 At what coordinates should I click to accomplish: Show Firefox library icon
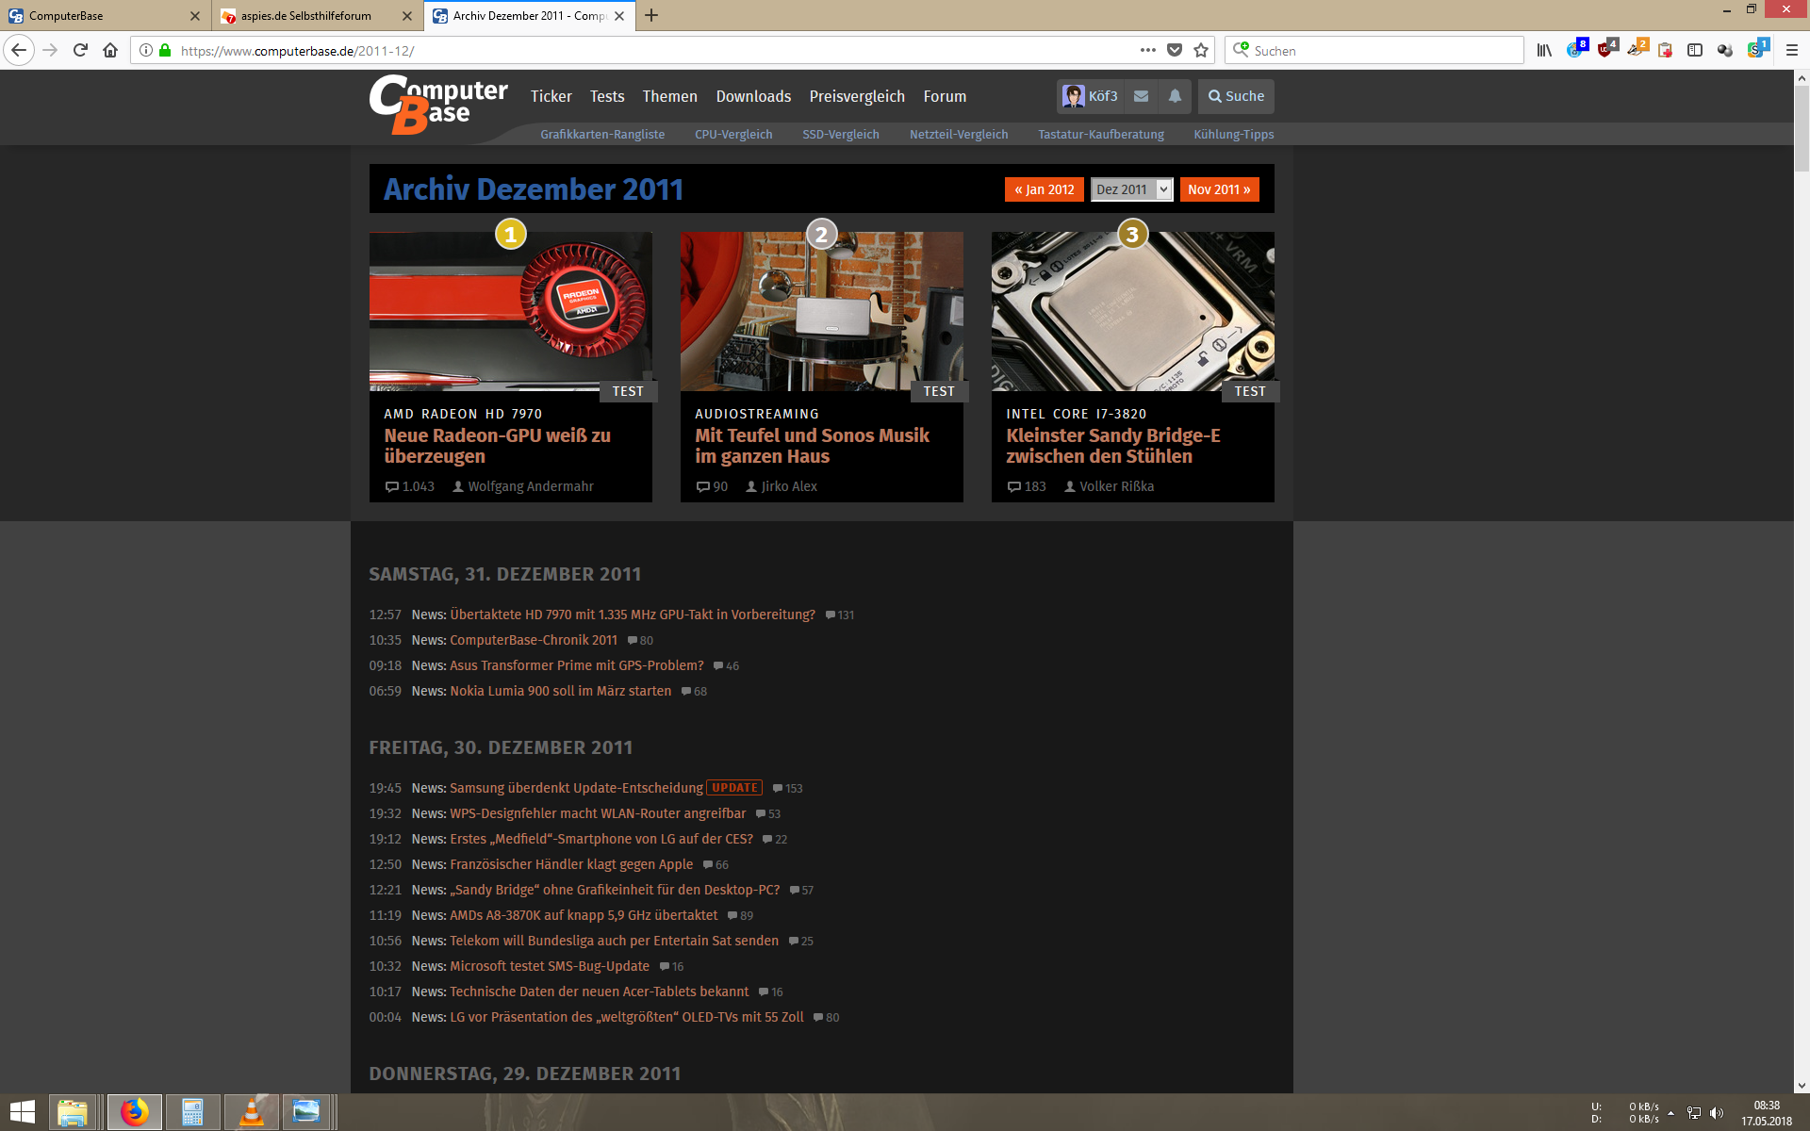(x=1544, y=51)
